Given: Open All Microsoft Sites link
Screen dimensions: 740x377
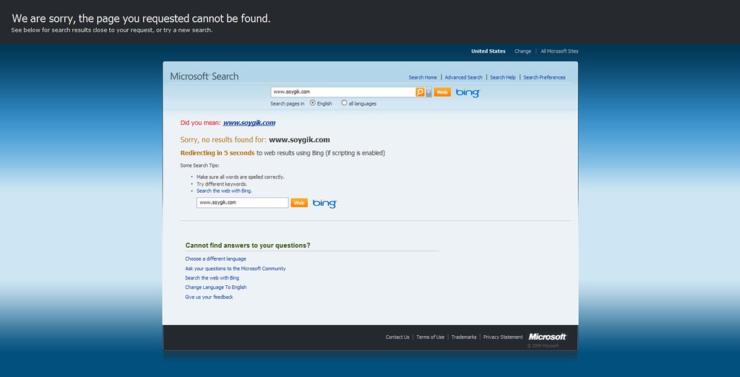Looking at the screenshot, I should click(559, 51).
